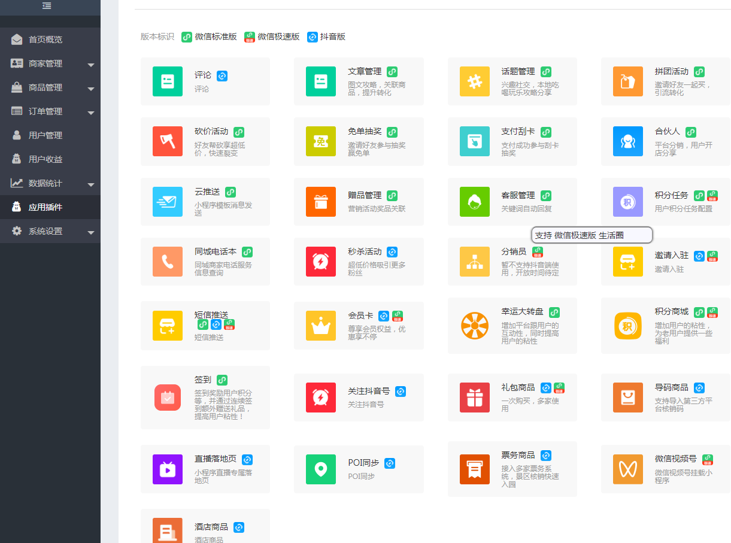Expand the 商品管理 menu arrow
The width and height of the screenshot is (731, 543).
tap(91, 89)
